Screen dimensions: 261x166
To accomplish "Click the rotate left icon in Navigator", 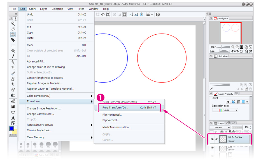I will pyautogui.click(x=233, y=51).
